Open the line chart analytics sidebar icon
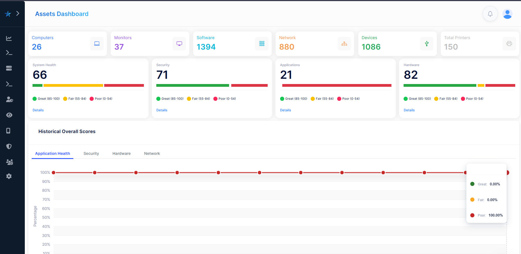 [9, 38]
